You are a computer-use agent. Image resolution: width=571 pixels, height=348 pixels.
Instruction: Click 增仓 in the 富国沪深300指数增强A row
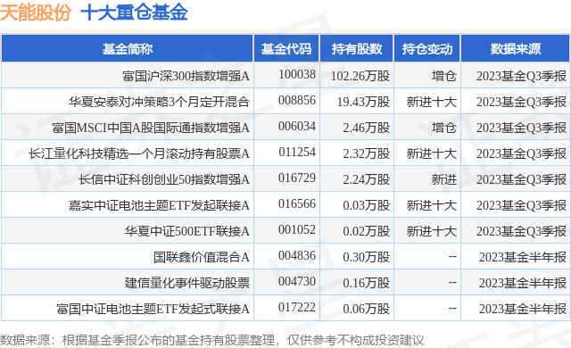click(x=444, y=76)
